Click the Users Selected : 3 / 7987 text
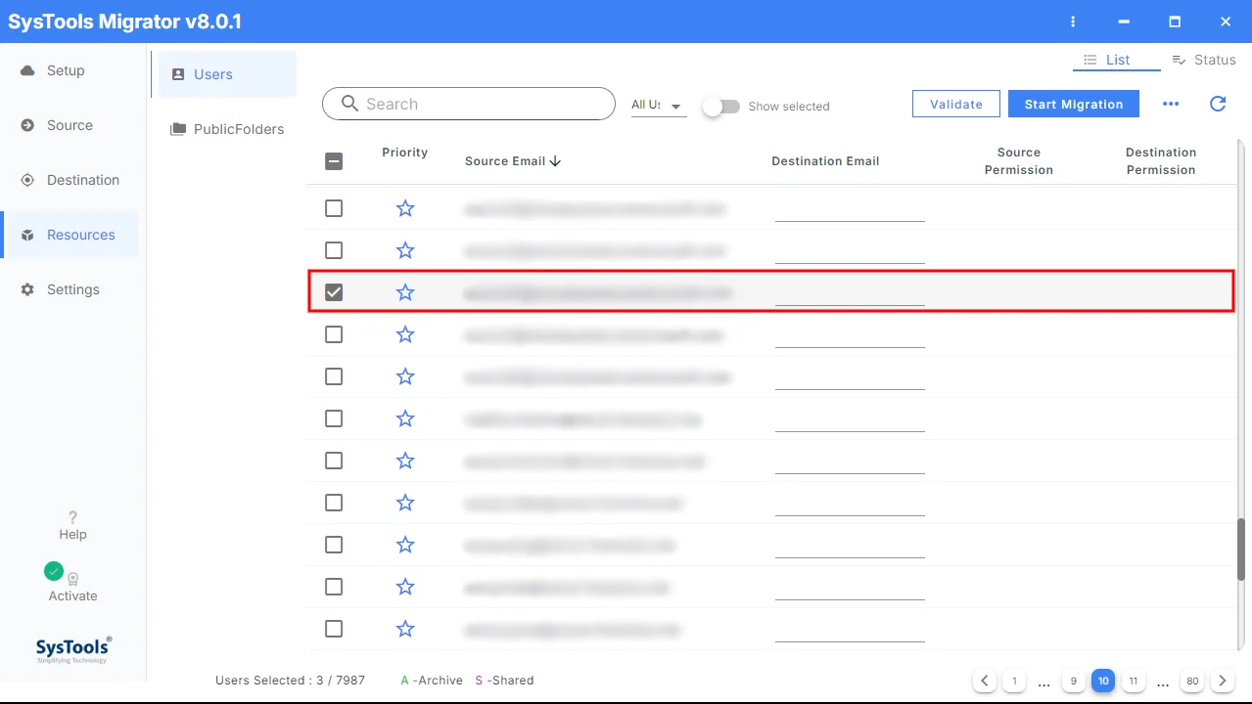 click(290, 681)
